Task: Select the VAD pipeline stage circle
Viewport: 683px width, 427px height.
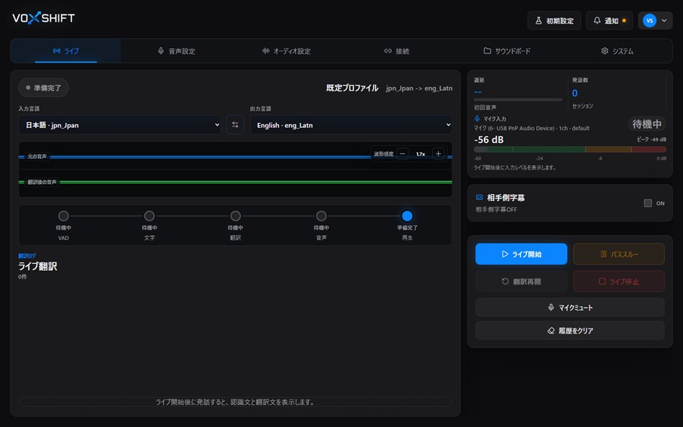Action: [63, 216]
